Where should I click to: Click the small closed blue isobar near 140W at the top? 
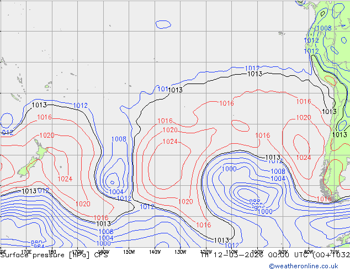pyautogui.click(x=163, y=24)
